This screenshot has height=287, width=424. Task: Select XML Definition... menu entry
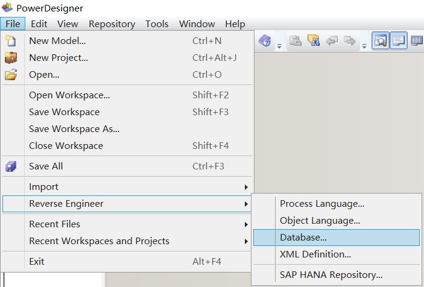(315, 254)
